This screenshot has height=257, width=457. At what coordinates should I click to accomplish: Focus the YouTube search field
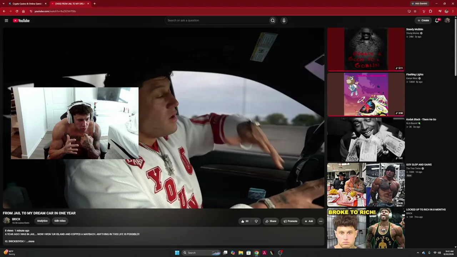tap(216, 20)
